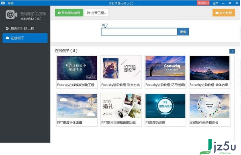Click the 搜索 search button
This screenshot has width=241, height=155.
[x=183, y=32]
